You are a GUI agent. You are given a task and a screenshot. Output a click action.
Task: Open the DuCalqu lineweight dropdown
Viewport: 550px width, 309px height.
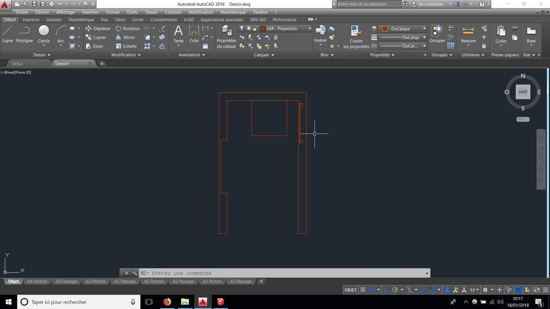click(x=424, y=37)
